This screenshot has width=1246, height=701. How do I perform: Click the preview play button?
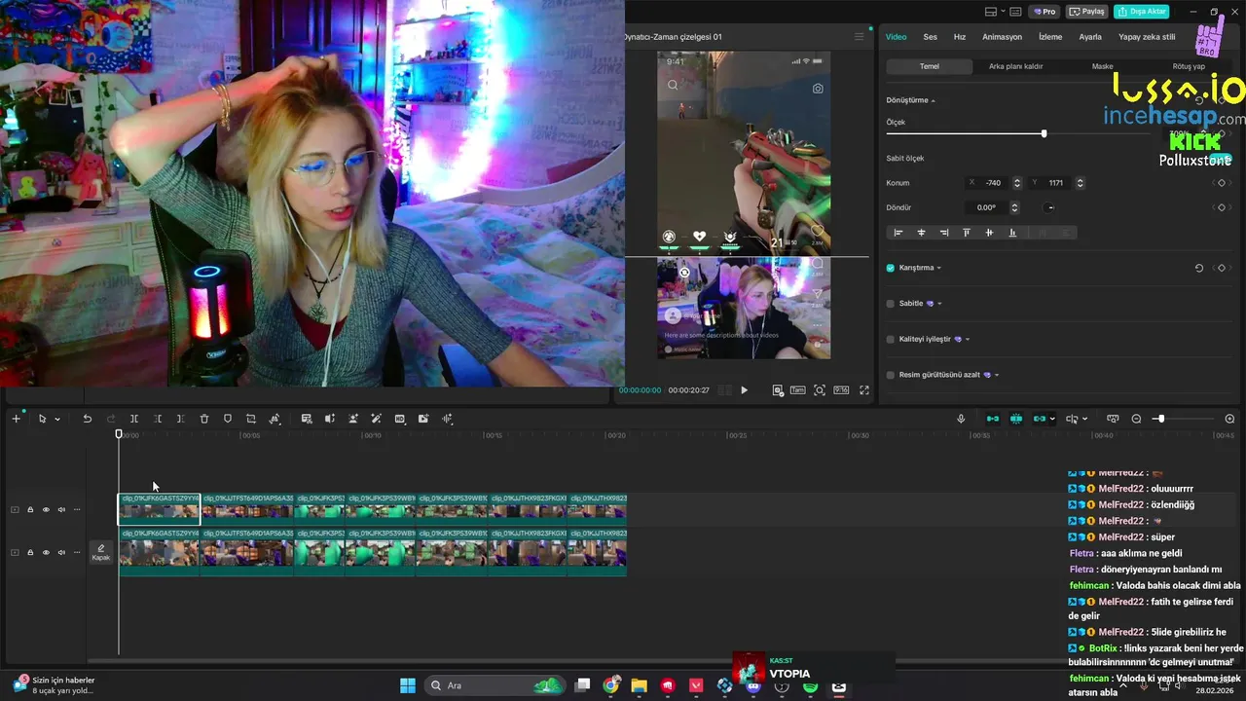pos(744,390)
